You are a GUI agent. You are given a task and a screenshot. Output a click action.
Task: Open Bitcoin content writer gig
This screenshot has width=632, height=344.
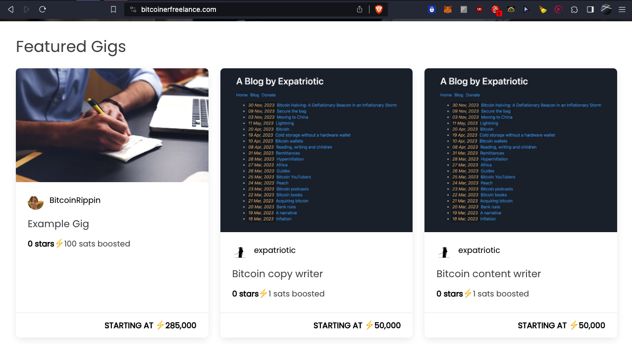pyautogui.click(x=488, y=274)
